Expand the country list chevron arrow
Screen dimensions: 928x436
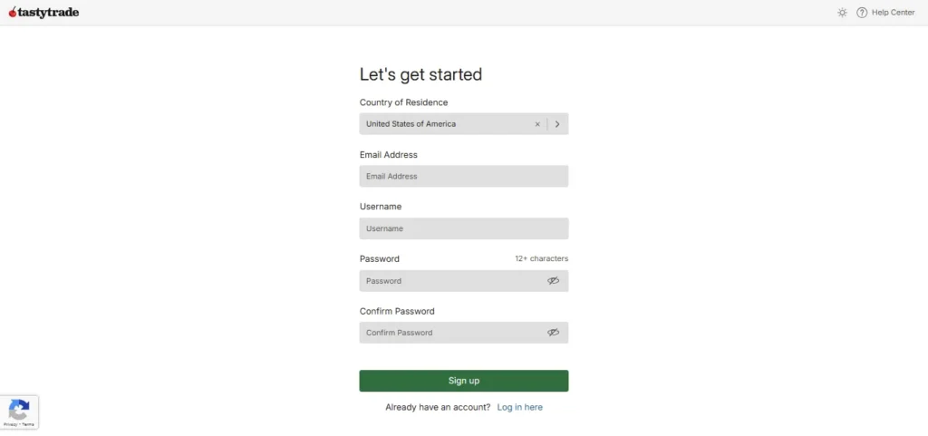[x=557, y=124]
